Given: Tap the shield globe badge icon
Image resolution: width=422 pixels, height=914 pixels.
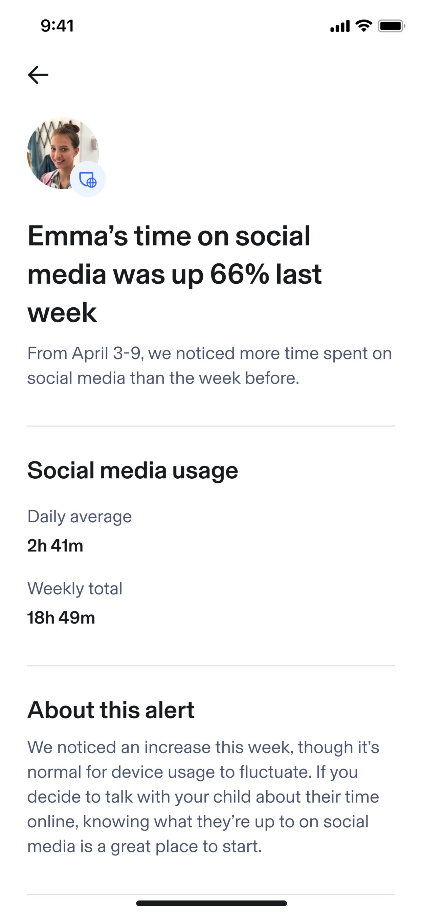Looking at the screenshot, I should pyautogui.click(x=88, y=179).
